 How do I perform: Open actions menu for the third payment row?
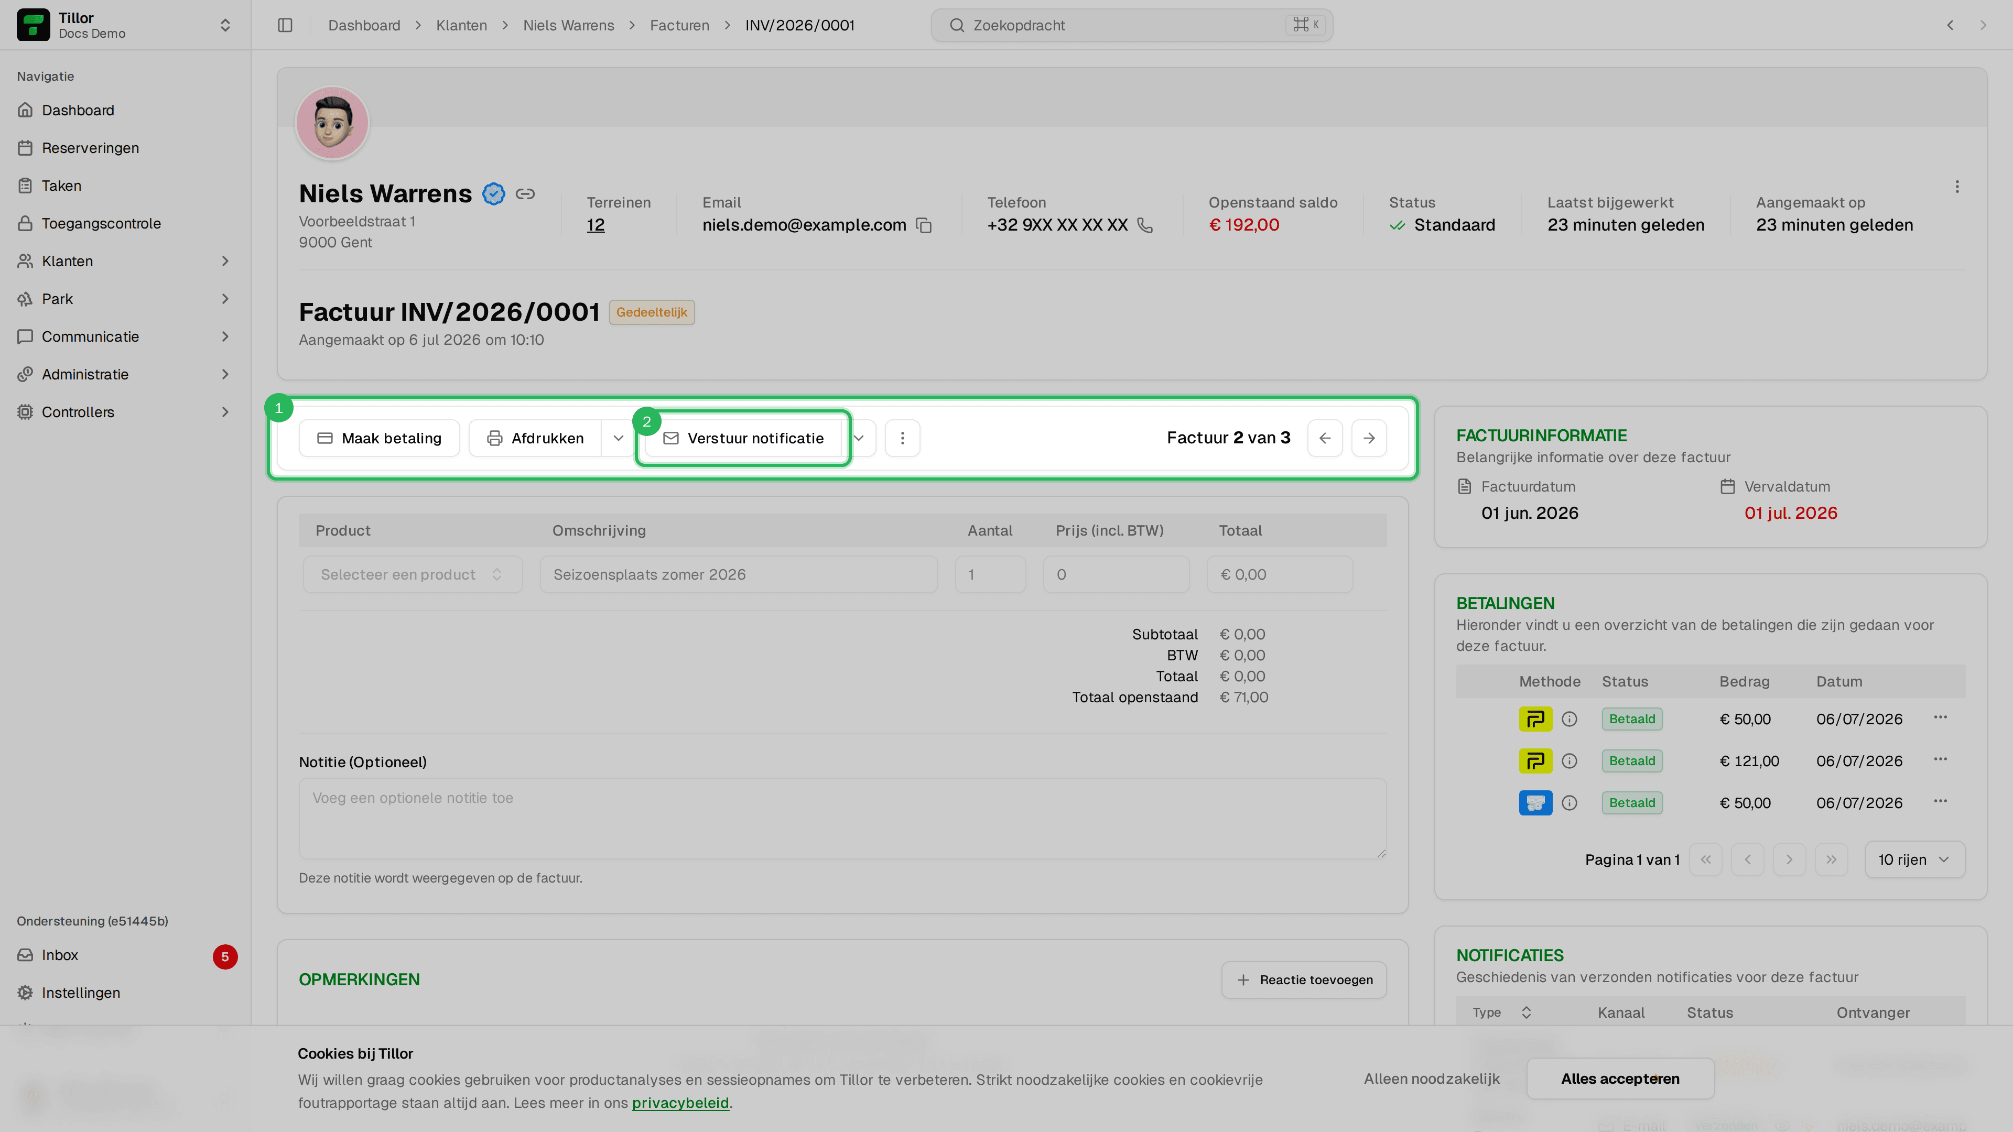pyautogui.click(x=1940, y=801)
